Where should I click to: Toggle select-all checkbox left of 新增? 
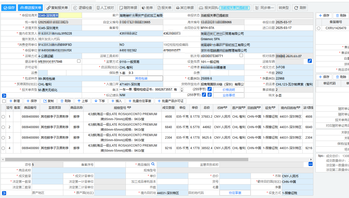point(4,101)
